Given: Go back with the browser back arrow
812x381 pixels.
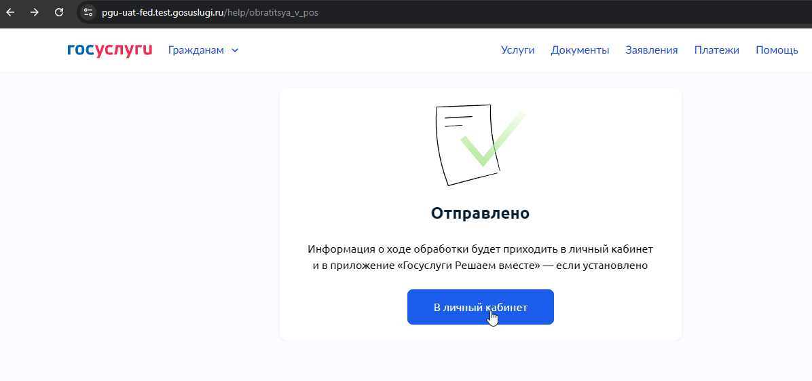Looking at the screenshot, I should coord(10,12).
